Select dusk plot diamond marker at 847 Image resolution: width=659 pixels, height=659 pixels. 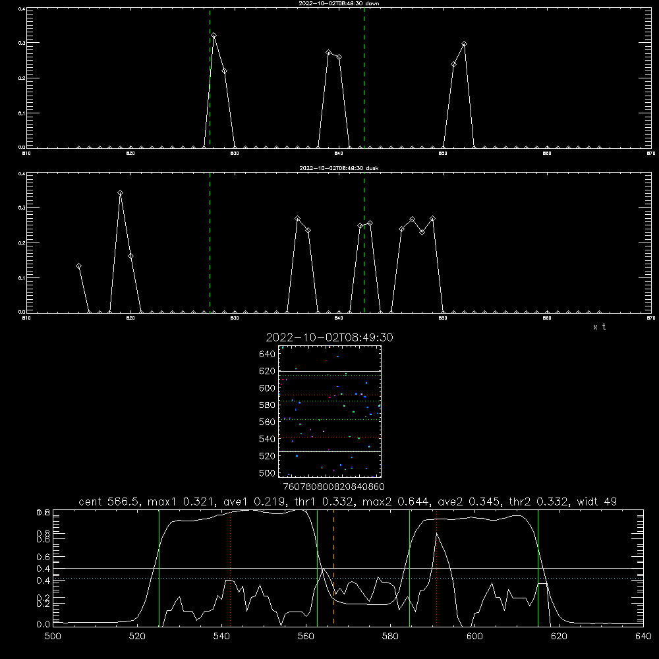coord(412,219)
